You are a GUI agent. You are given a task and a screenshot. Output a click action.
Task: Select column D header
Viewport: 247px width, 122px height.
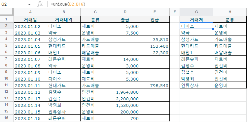(x=125, y=12)
